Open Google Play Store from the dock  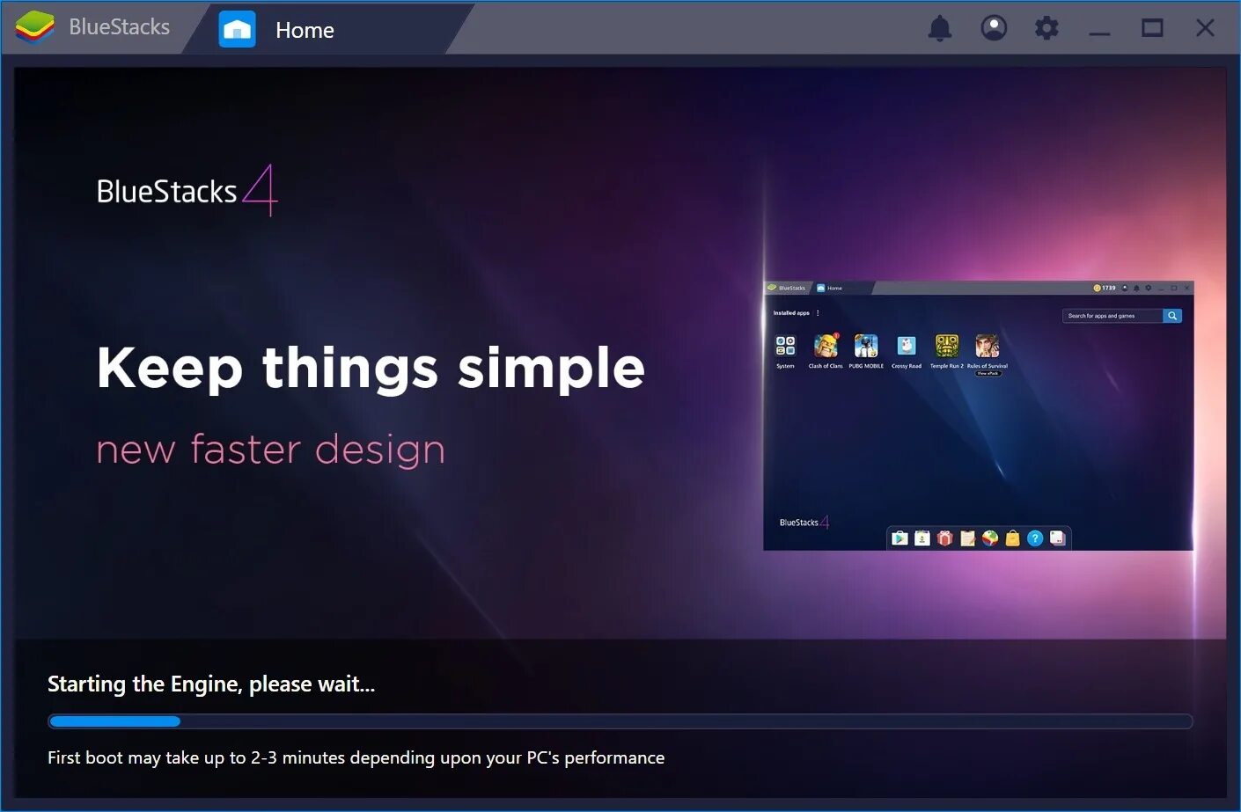click(x=900, y=538)
